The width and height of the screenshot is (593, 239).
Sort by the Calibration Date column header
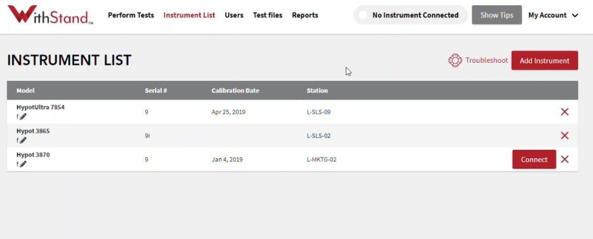[235, 91]
